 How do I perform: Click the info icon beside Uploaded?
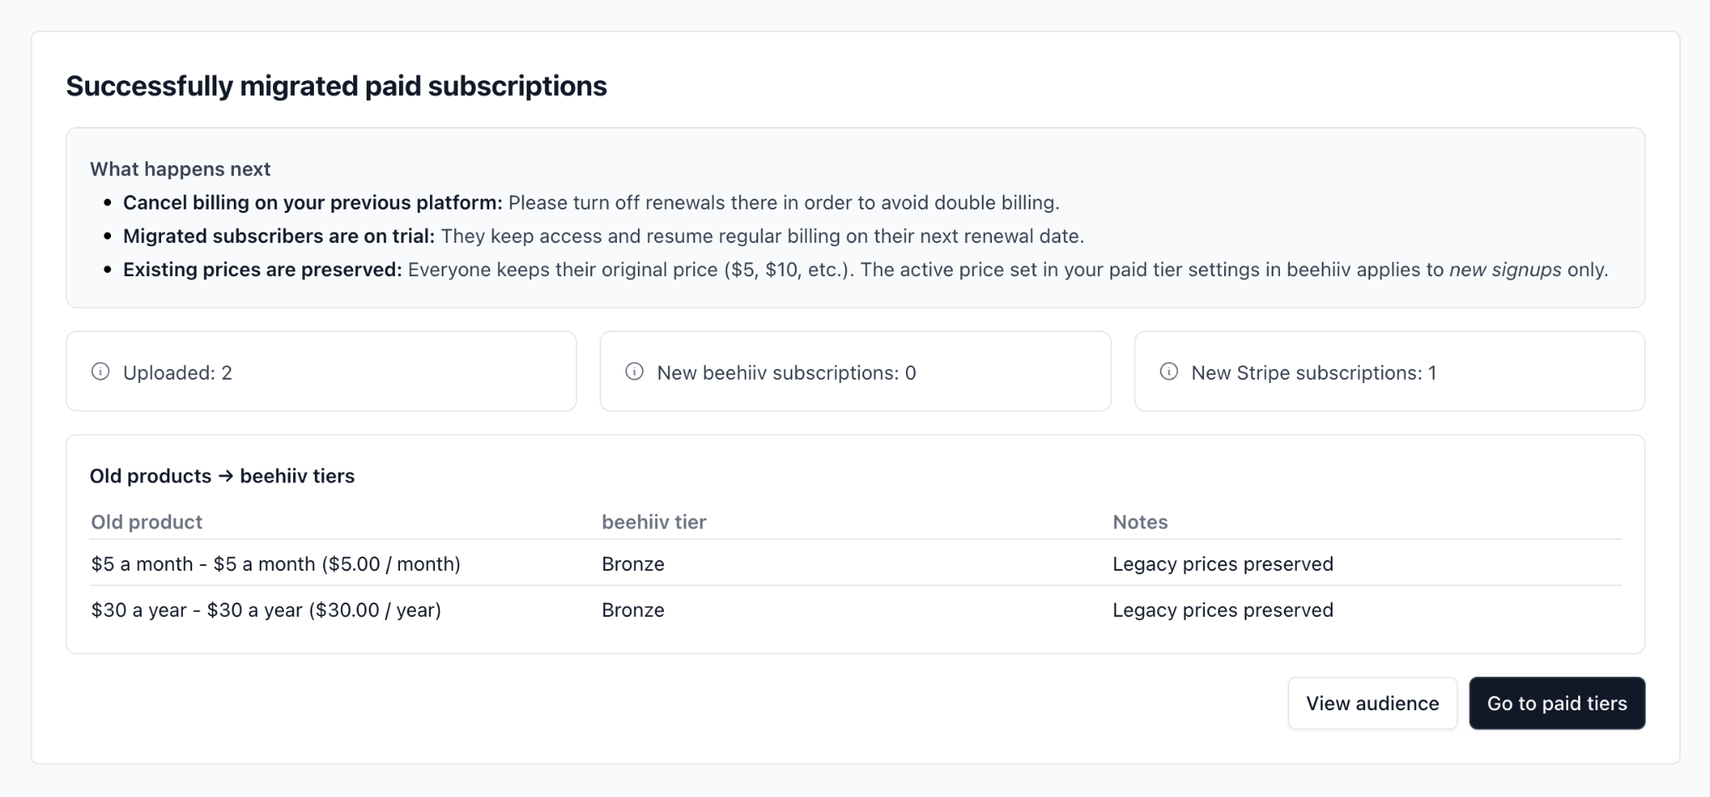(x=100, y=371)
